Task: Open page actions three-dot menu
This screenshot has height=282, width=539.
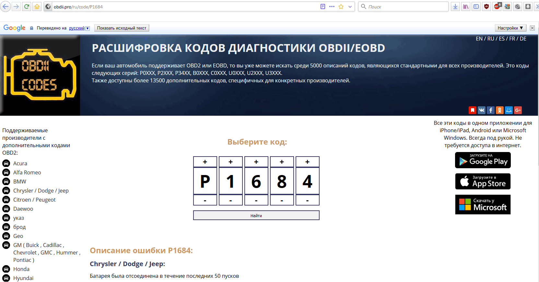Action: pos(332,6)
